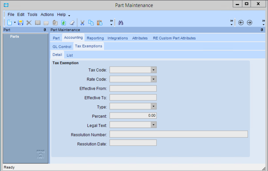This screenshot has width=268, height=171.
Task: Copy with the double-page icon
Action: (x=91, y=23)
